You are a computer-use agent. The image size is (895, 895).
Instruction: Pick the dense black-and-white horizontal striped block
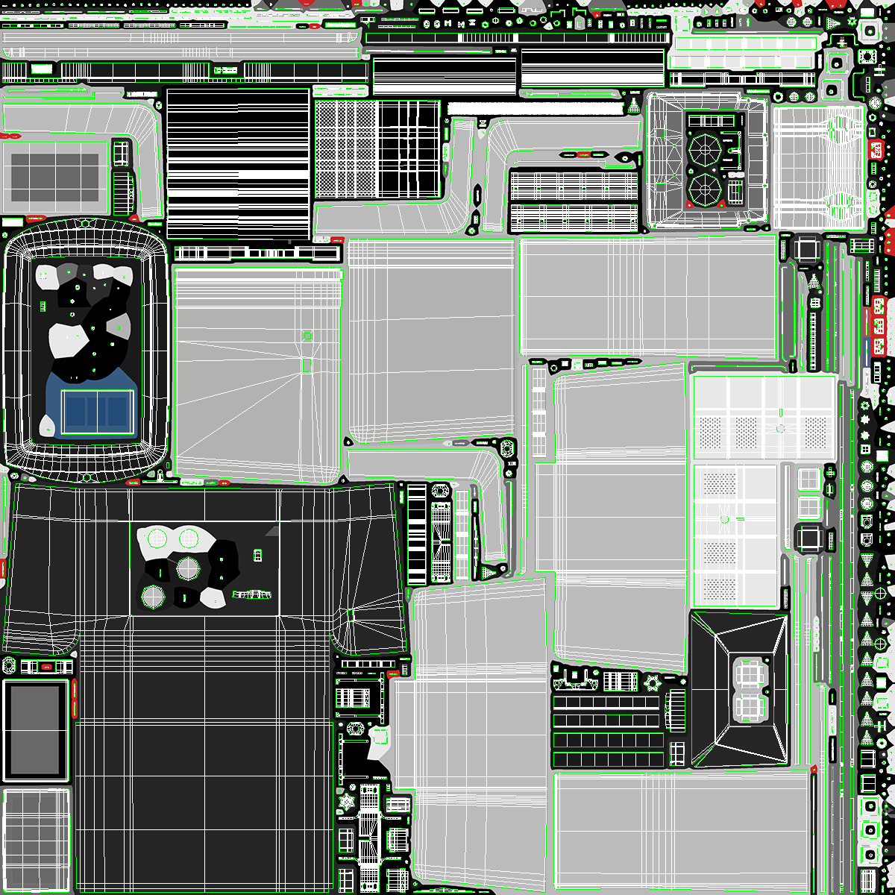(x=238, y=163)
